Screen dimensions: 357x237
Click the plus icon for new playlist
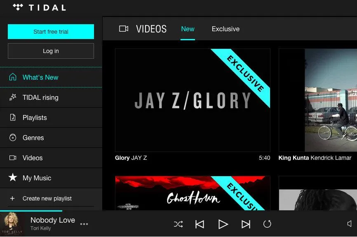tap(12, 198)
